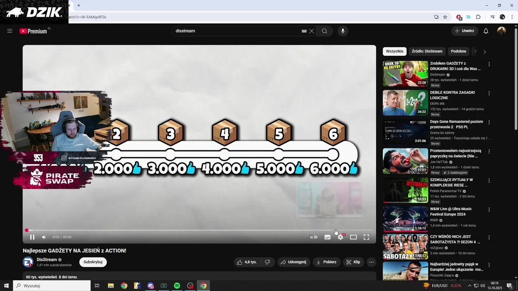The image size is (518, 291).
Task: Toggle the autoplay switch in the player
Action: [314, 237]
